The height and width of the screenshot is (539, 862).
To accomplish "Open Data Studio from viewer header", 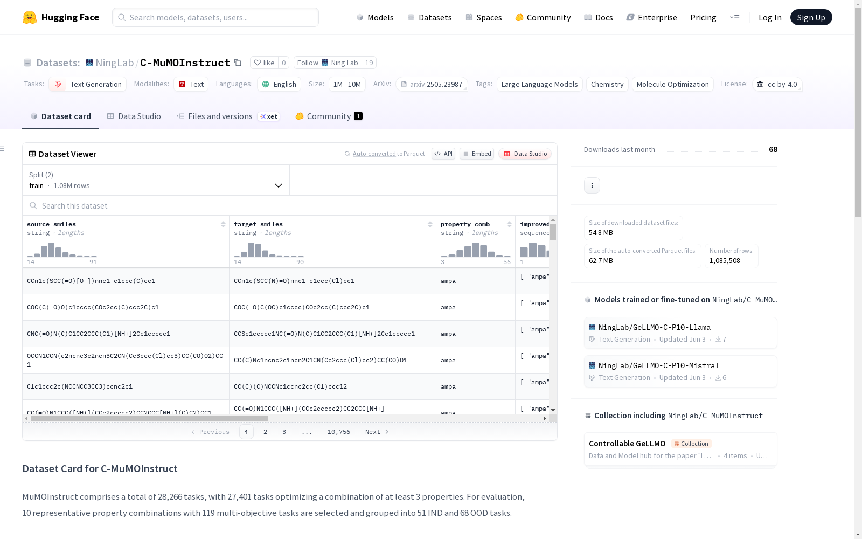I will pos(525,154).
